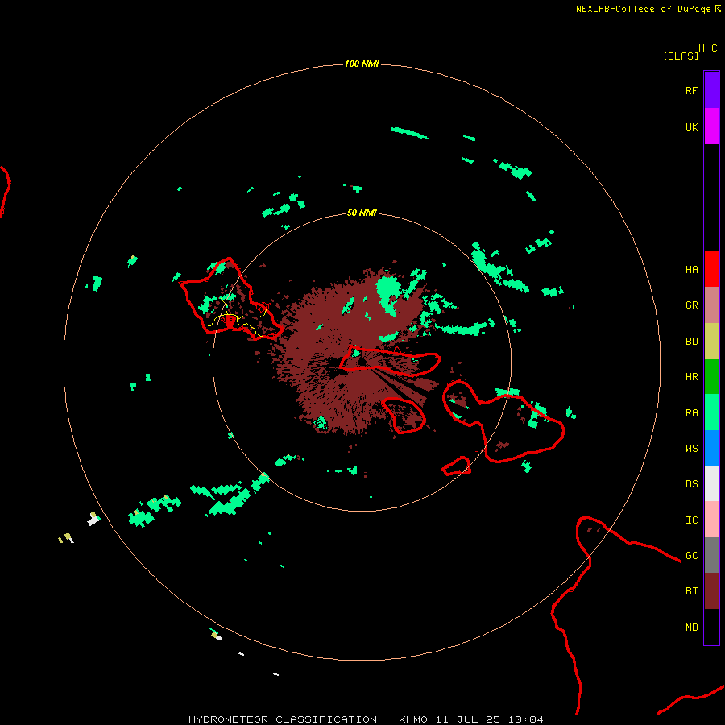This screenshot has height=725, width=725.
Task: Click the BI brown legend swatch
Action: point(711,591)
